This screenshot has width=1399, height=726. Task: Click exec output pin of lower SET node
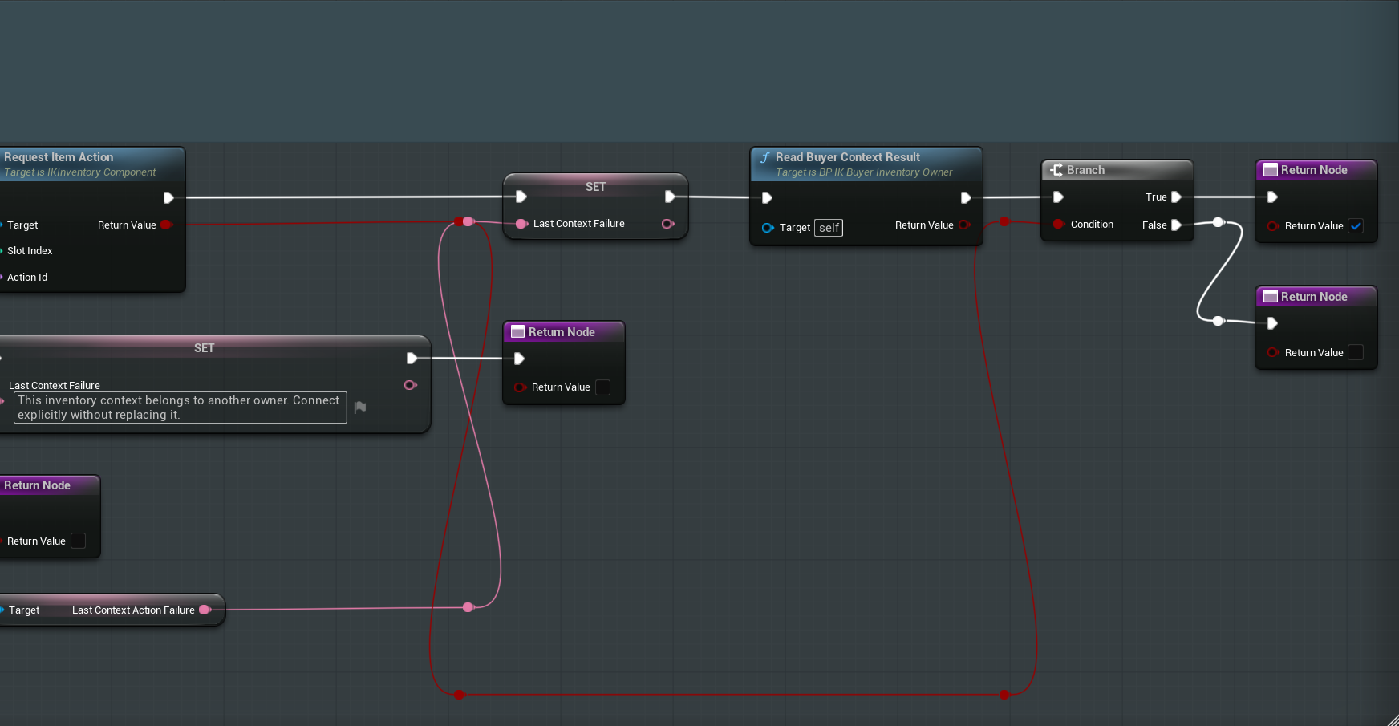[x=412, y=359]
